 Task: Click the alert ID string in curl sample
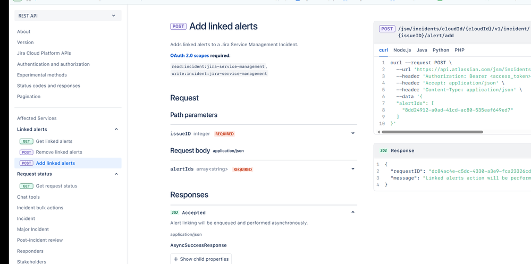458,110
